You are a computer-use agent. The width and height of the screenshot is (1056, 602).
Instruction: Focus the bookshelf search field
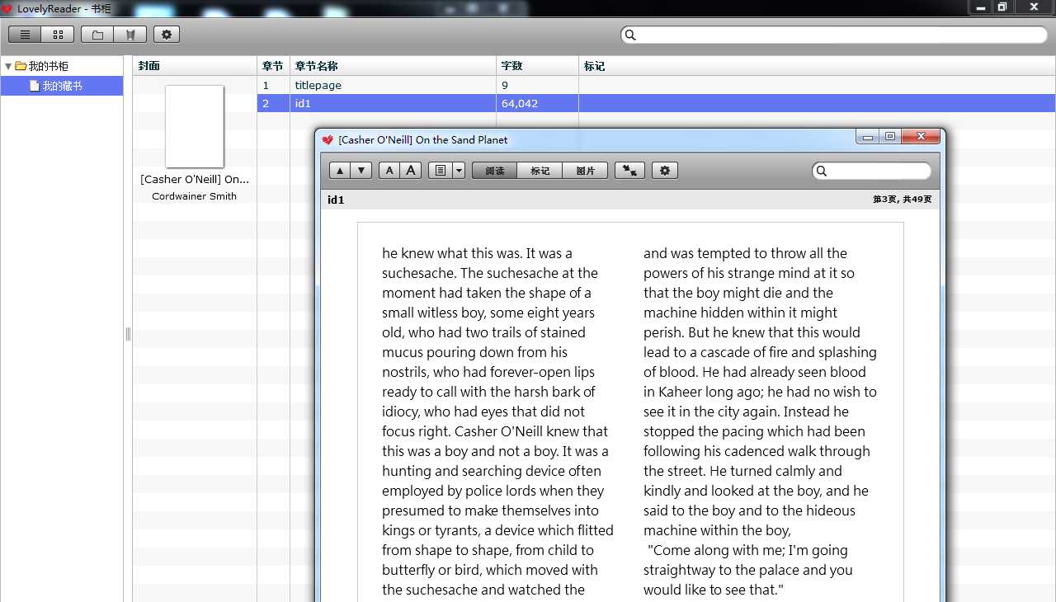834,35
